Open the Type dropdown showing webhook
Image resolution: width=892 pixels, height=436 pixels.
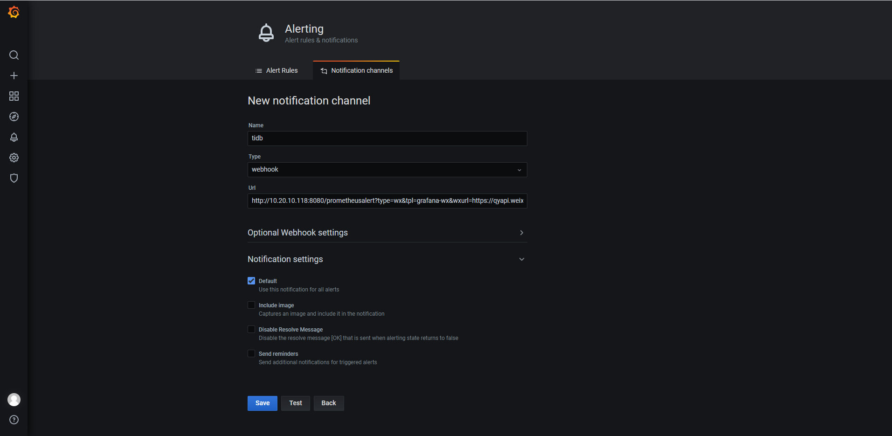(387, 170)
